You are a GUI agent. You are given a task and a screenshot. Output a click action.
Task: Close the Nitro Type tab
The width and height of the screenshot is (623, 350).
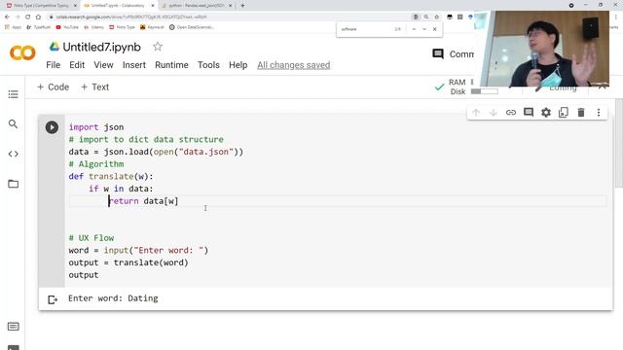pyautogui.click(x=75, y=6)
